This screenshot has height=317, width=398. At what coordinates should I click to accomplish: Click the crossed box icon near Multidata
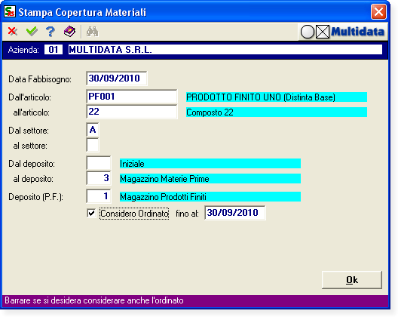coord(323,32)
